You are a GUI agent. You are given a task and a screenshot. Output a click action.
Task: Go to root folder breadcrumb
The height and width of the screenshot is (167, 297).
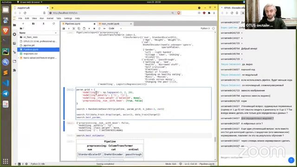[x=21, y=28]
